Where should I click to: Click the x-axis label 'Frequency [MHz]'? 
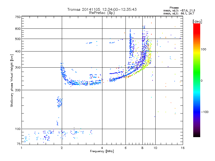coord(102,151)
